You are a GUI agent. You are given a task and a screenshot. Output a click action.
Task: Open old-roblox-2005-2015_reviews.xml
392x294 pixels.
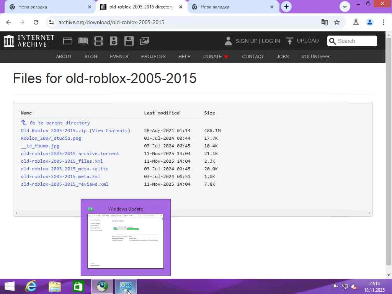click(x=64, y=184)
